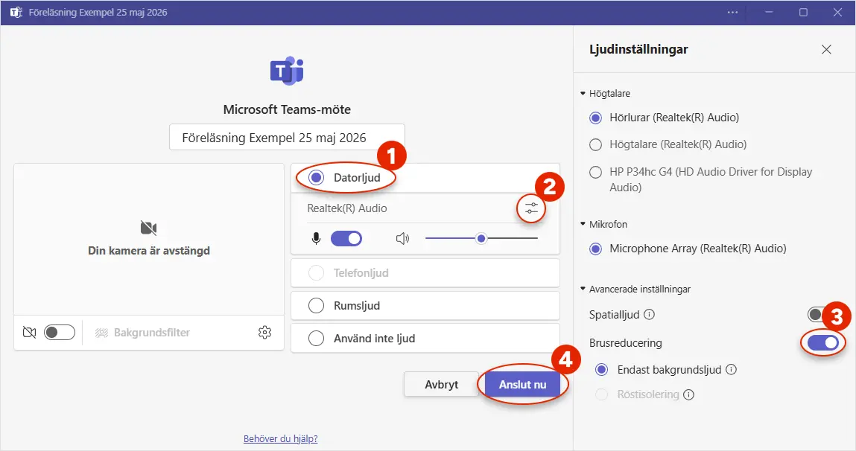Click the Microsoft Teams-möte title text
The width and height of the screenshot is (856, 451).
287,109
